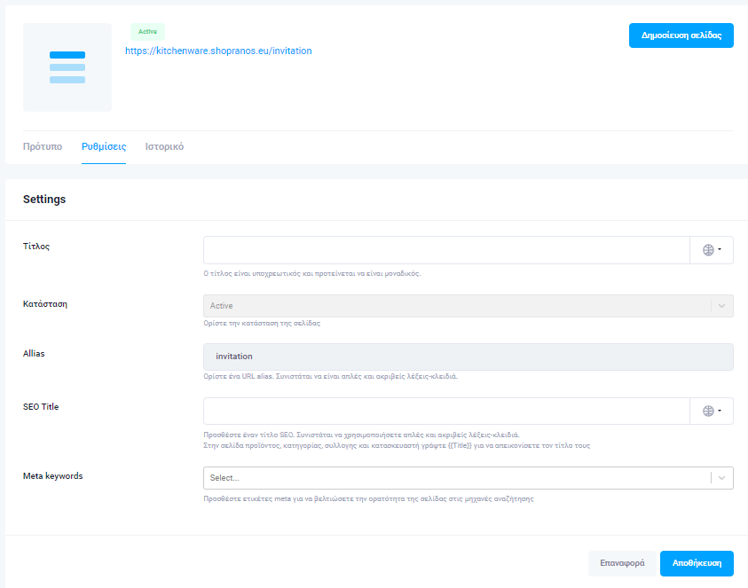Screen dimensions: 748x588
Task: Expand the Meta keywords chevron arrow
Action: click(x=721, y=478)
